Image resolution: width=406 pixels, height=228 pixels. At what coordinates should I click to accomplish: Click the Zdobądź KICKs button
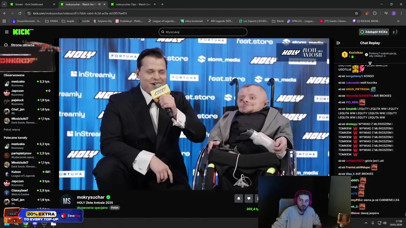pyautogui.click(x=374, y=32)
